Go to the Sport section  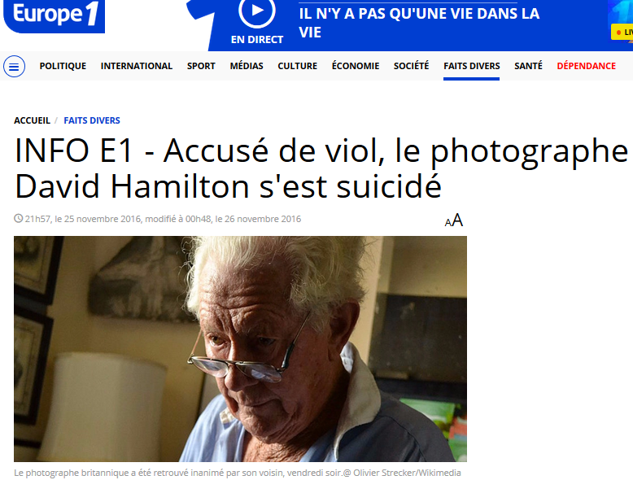click(x=201, y=66)
